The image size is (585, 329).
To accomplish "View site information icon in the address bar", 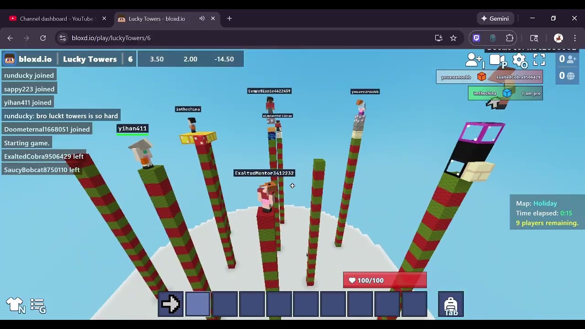I will click(x=63, y=38).
